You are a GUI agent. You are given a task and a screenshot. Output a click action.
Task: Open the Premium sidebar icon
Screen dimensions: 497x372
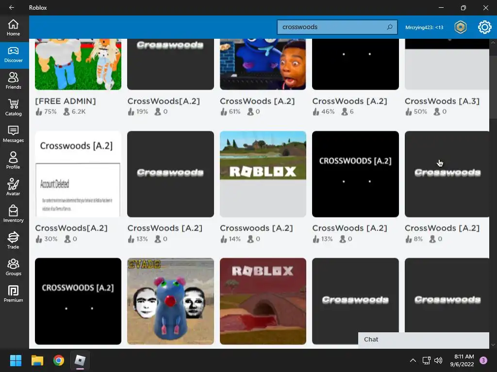[x=13, y=294]
